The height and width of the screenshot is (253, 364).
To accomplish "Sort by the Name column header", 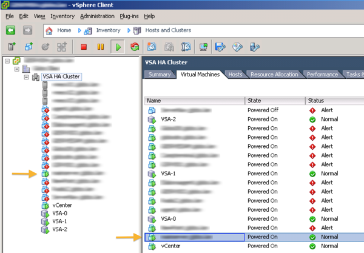I will click(195, 101).
